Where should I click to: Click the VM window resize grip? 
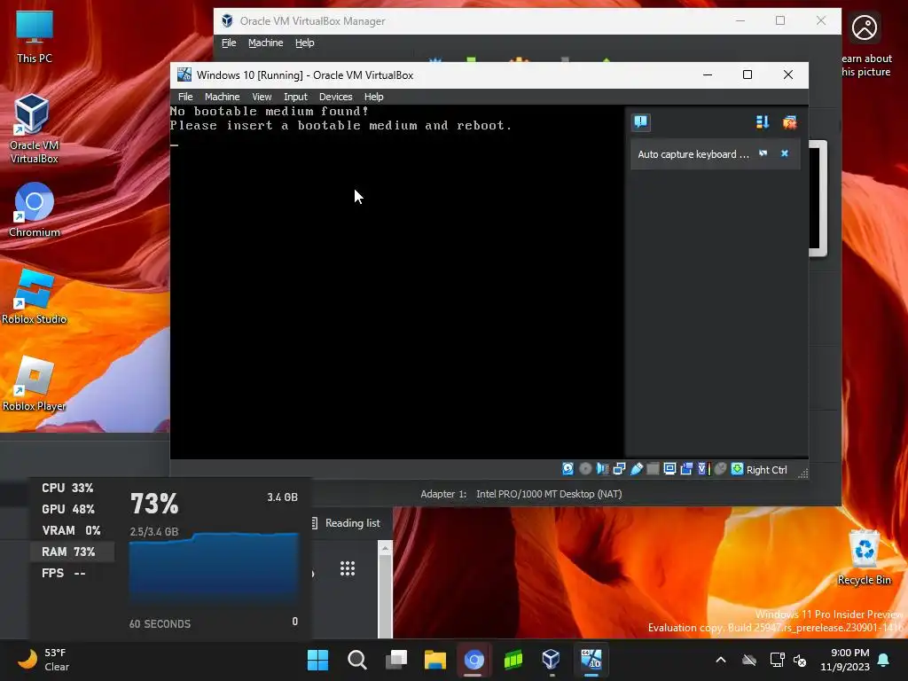(802, 474)
